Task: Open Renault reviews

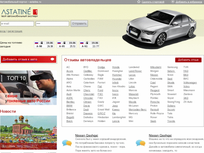Action: 154,110
